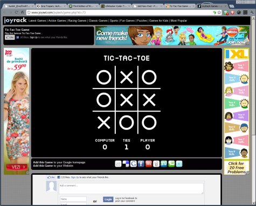Click the Facebook Login button
The image size is (256, 206).
click(108, 199)
